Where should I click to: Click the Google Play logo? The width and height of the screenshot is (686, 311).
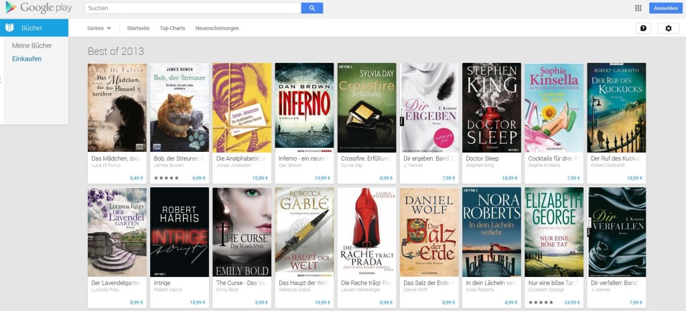[38, 7]
